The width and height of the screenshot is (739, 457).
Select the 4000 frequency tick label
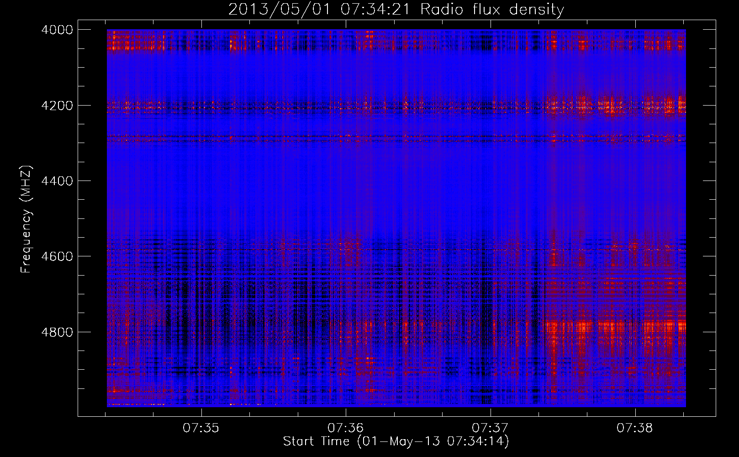click(57, 30)
